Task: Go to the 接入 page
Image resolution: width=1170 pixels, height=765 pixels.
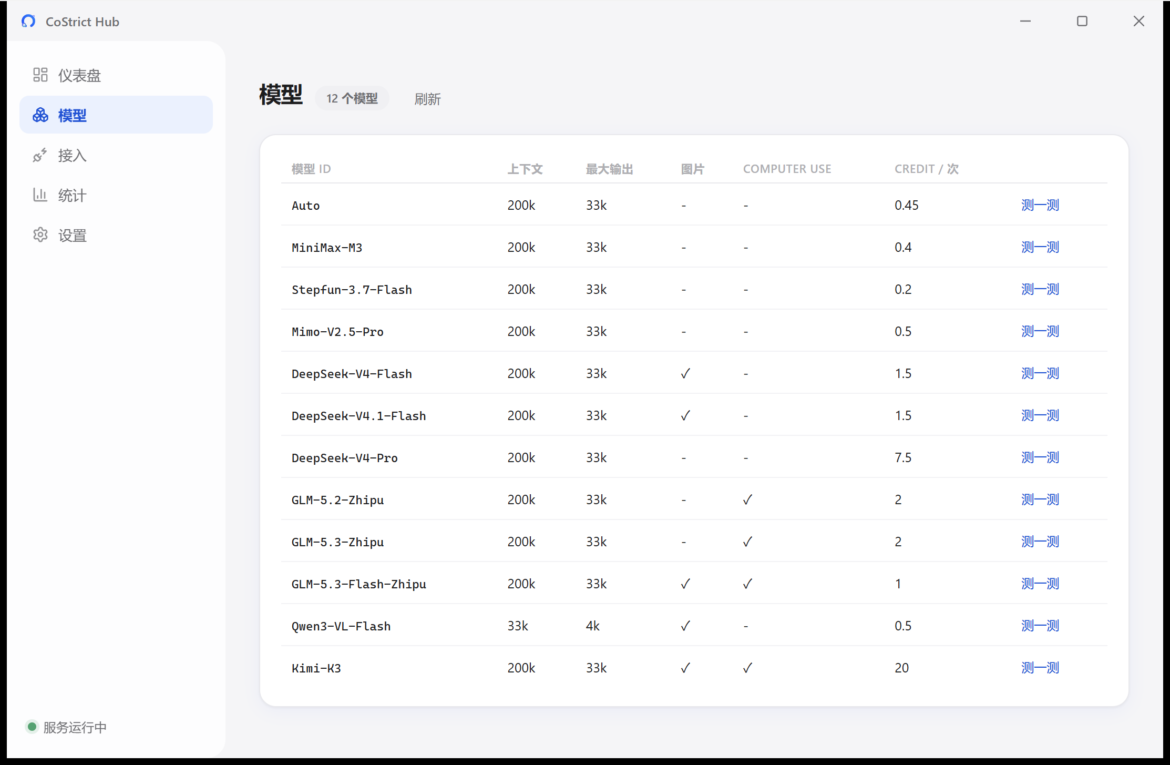Action: (x=116, y=155)
